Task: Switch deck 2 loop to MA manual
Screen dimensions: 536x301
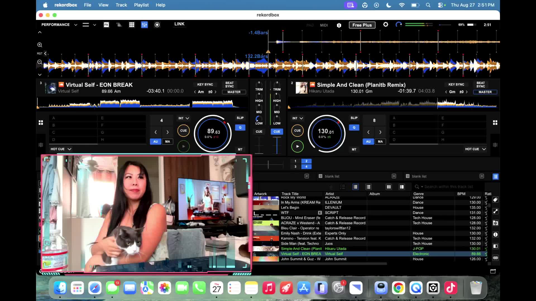Action: coord(380,142)
